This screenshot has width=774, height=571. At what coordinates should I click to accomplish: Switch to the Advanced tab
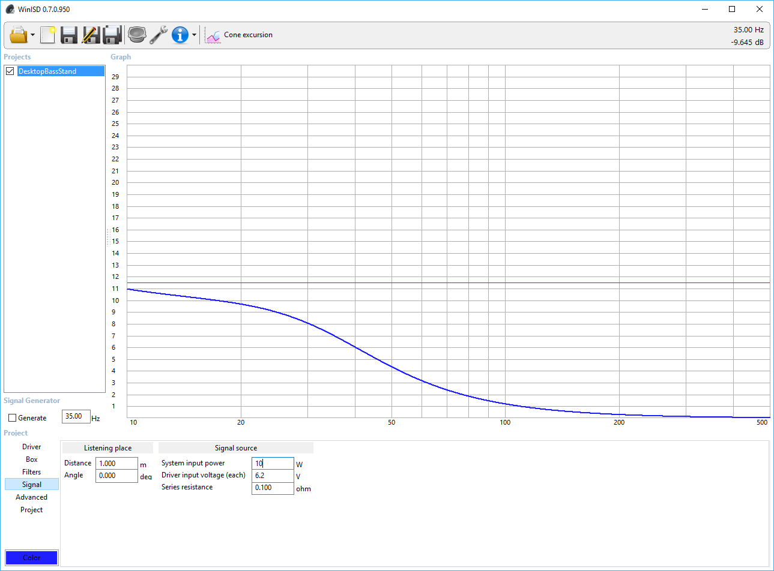tap(32, 497)
